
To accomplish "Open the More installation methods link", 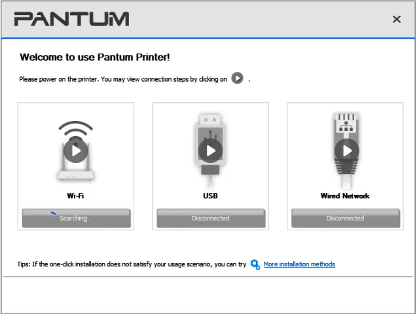I will pos(299,264).
